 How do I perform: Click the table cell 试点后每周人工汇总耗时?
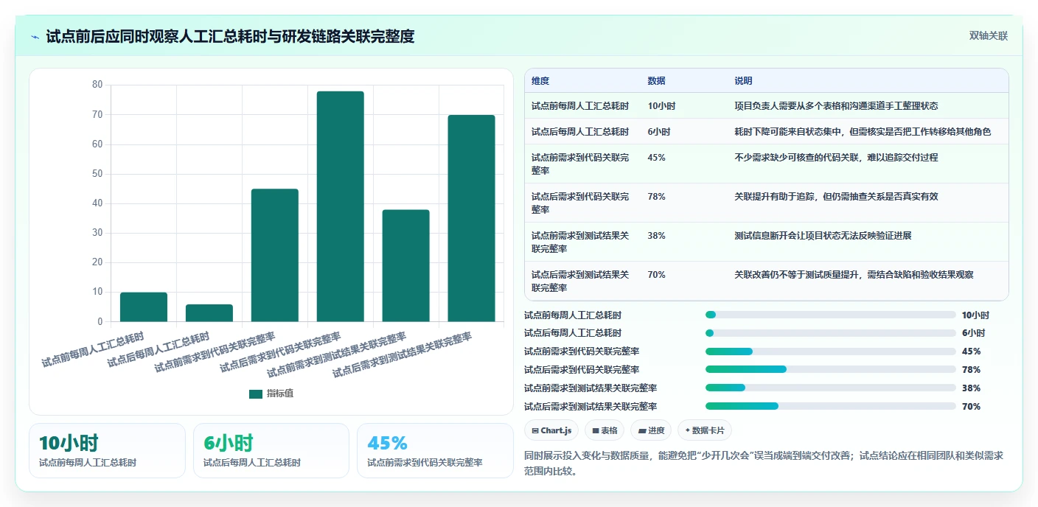pyautogui.click(x=580, y=132)
